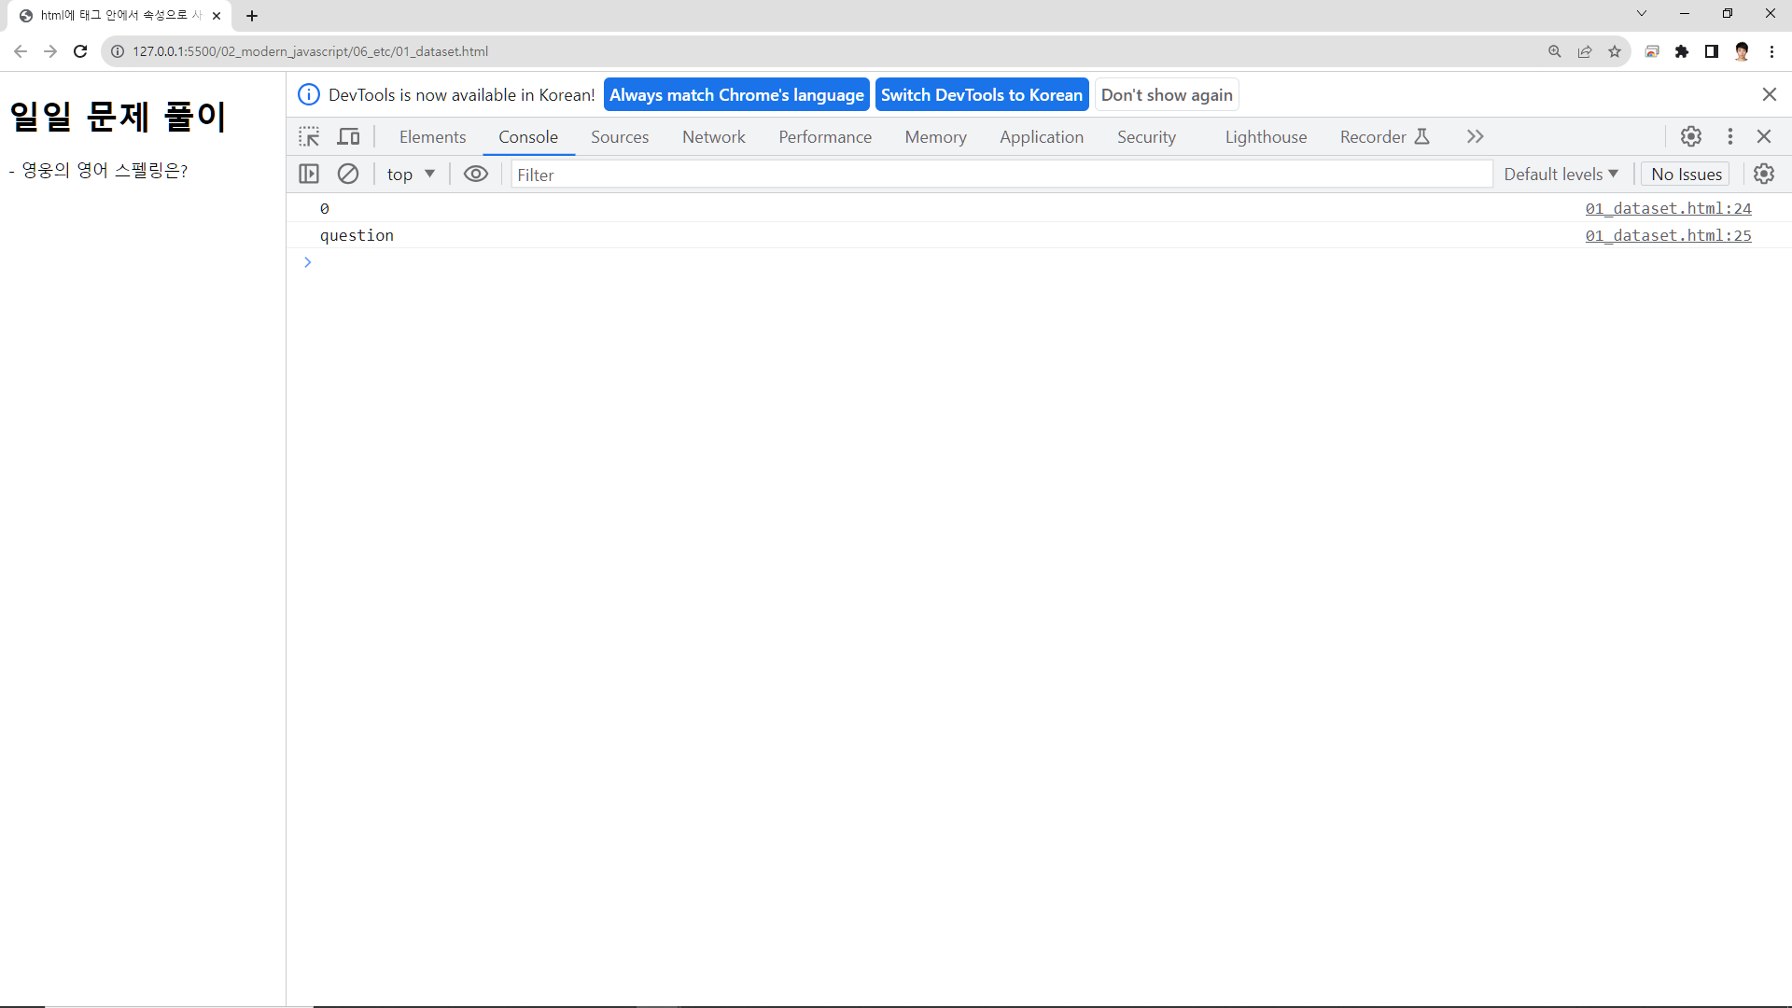1792x1008 pixels.
Task: Open console settings gear icon
Action: point(1764,175)
